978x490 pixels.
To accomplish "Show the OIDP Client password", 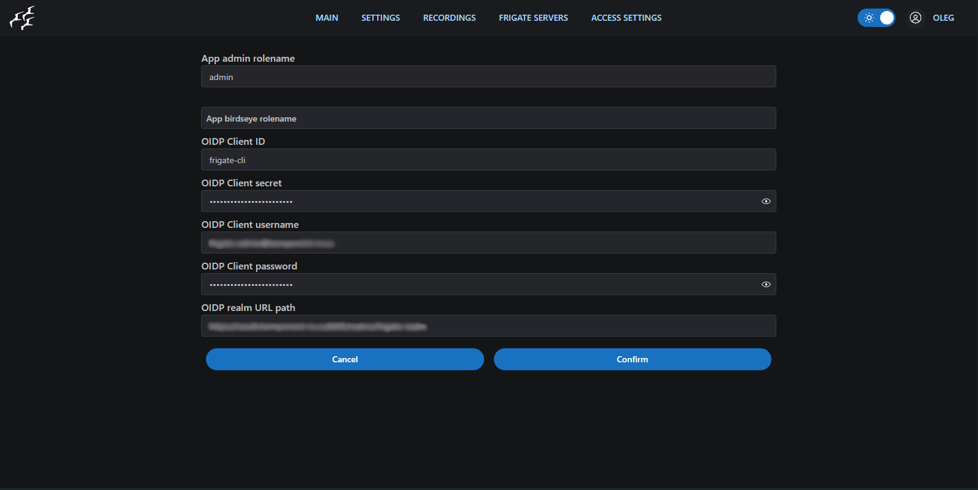I will pos(766,284).
